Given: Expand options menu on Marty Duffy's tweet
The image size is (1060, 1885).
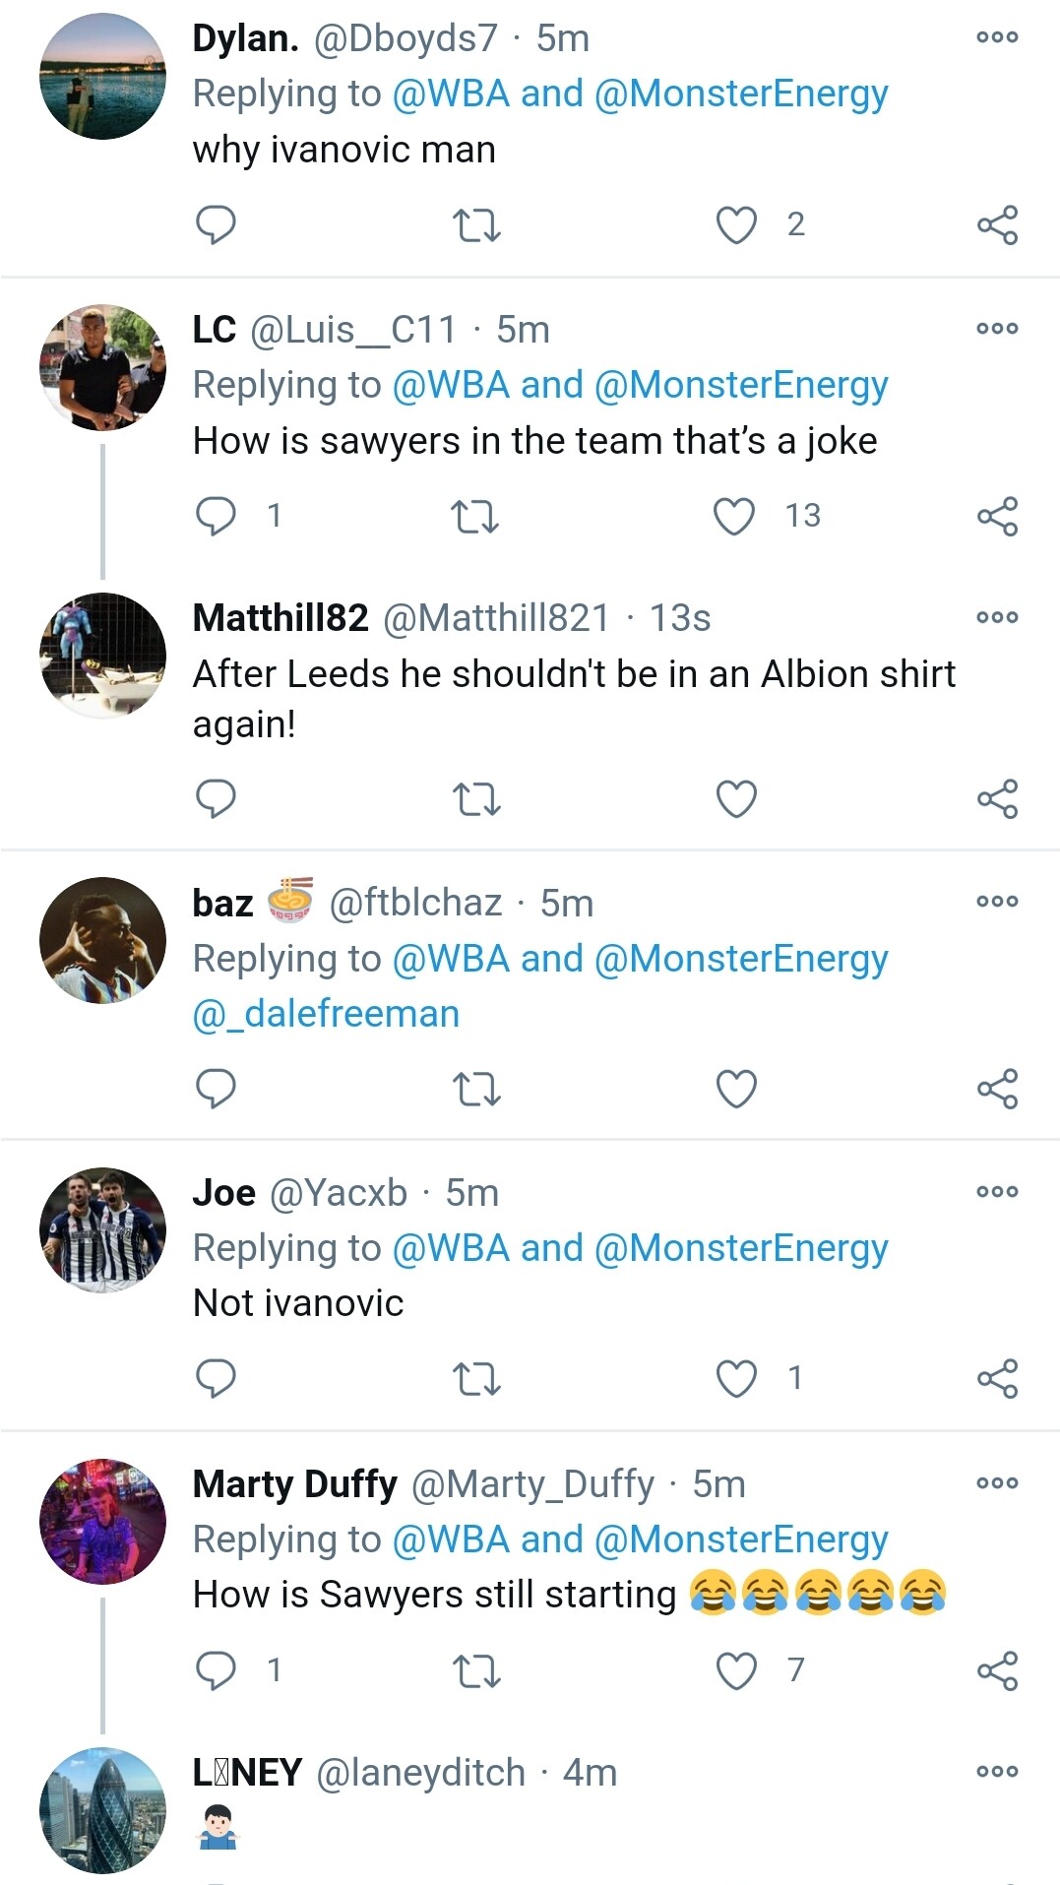Looking at the screenshot, I should tap(997, 1482).
